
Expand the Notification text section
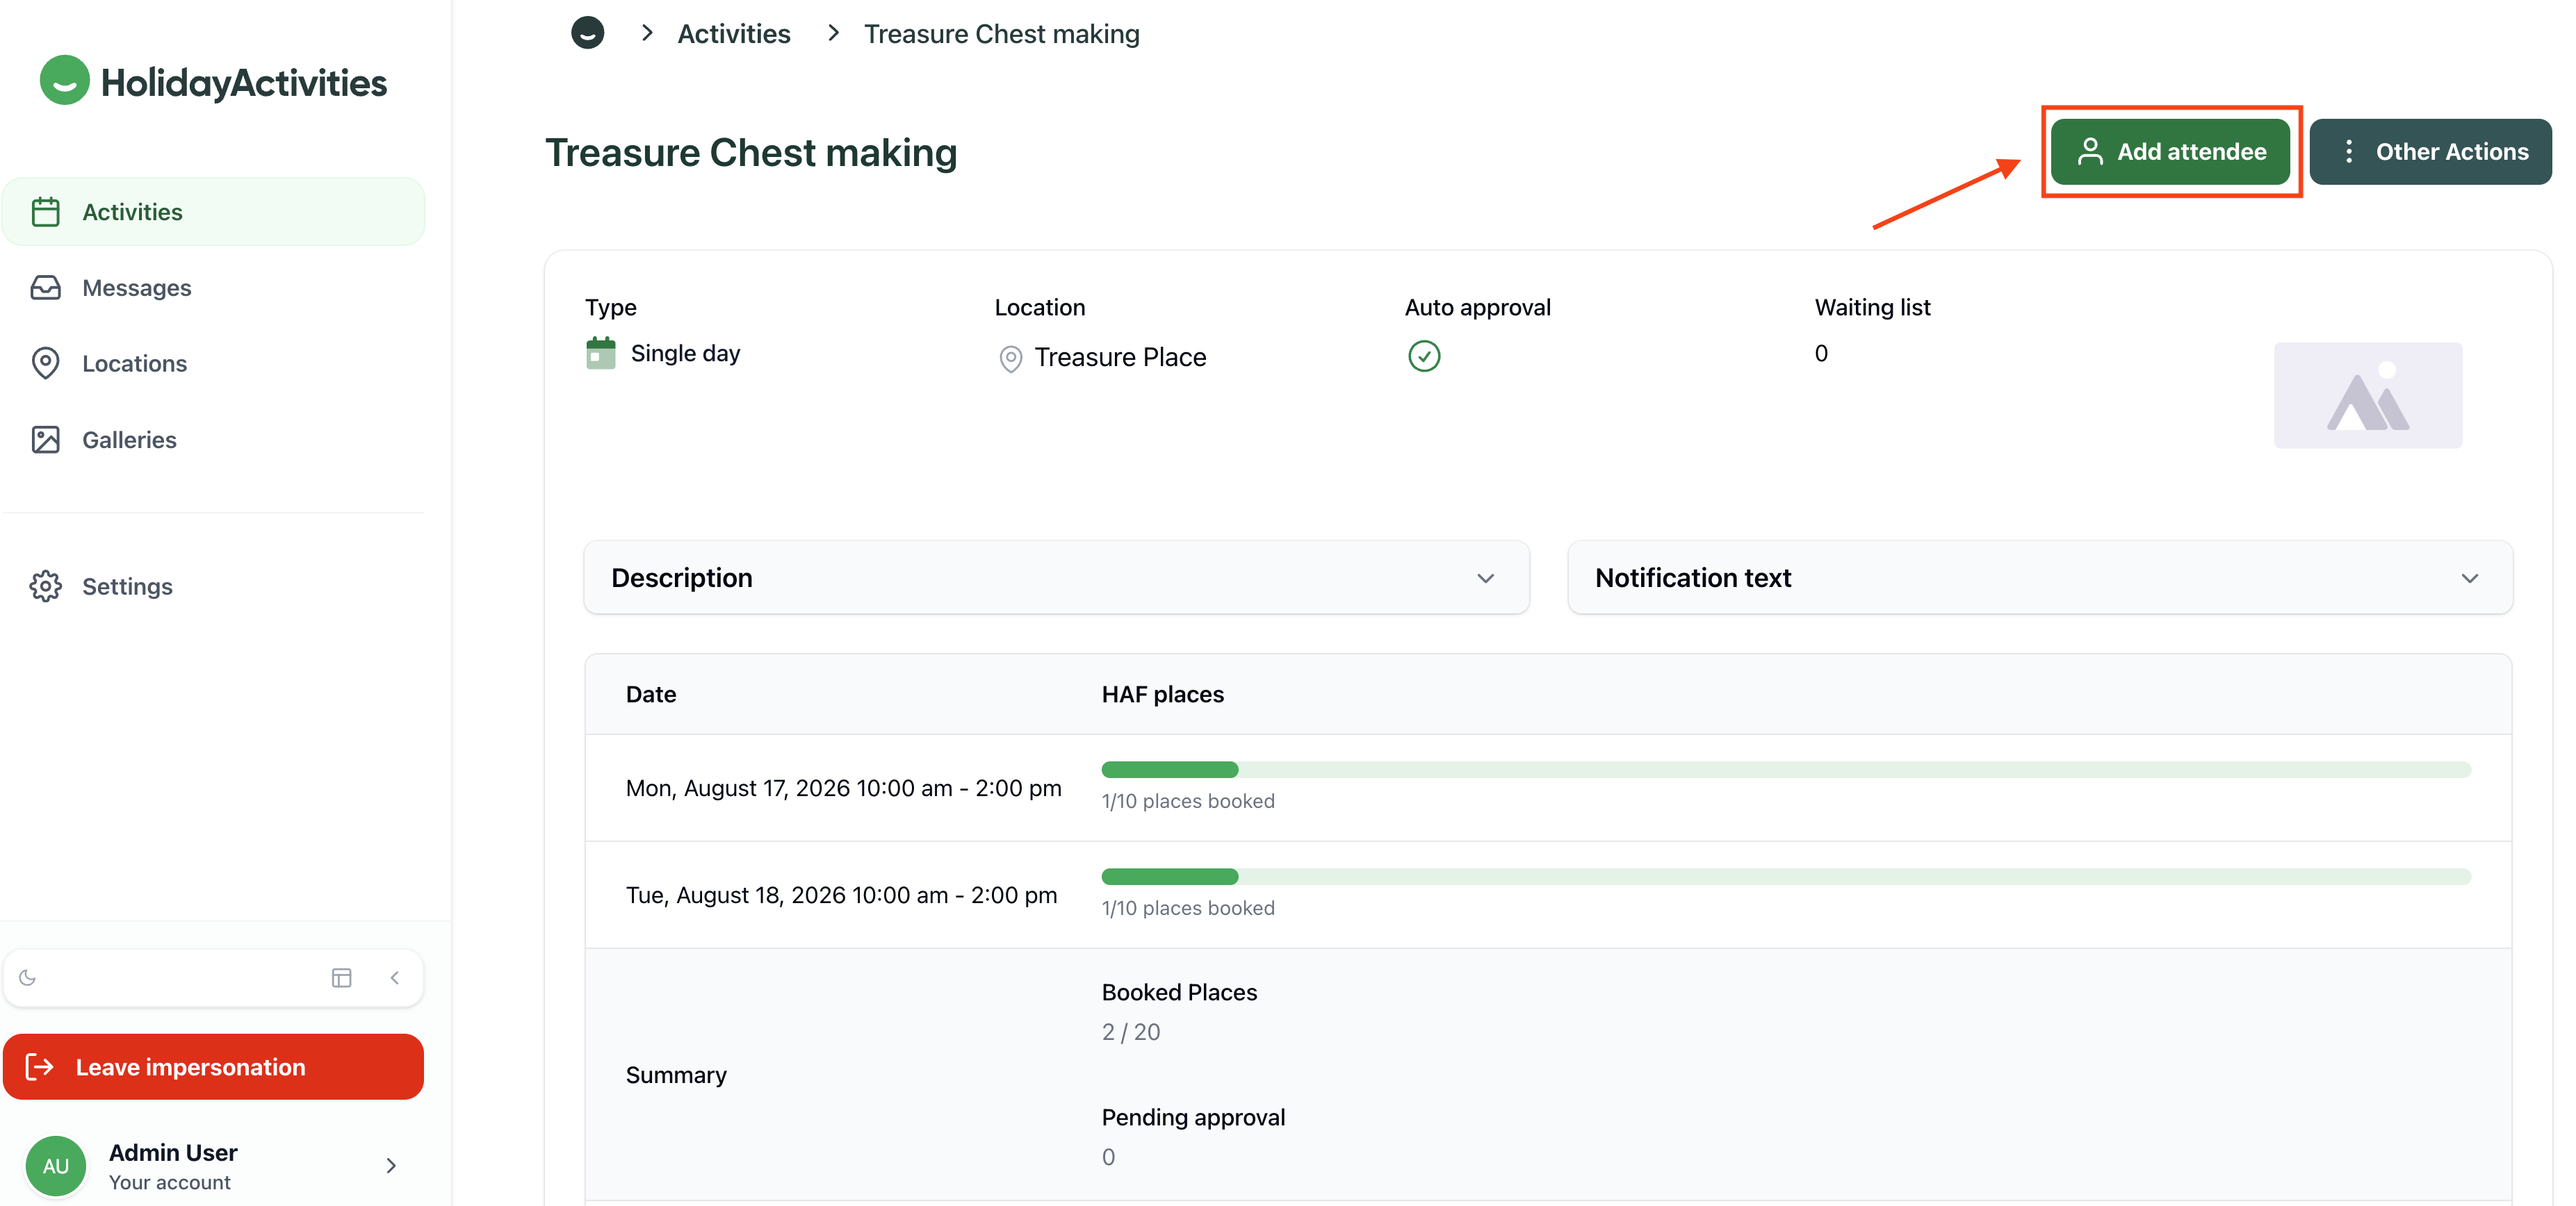coord(2040,577)
